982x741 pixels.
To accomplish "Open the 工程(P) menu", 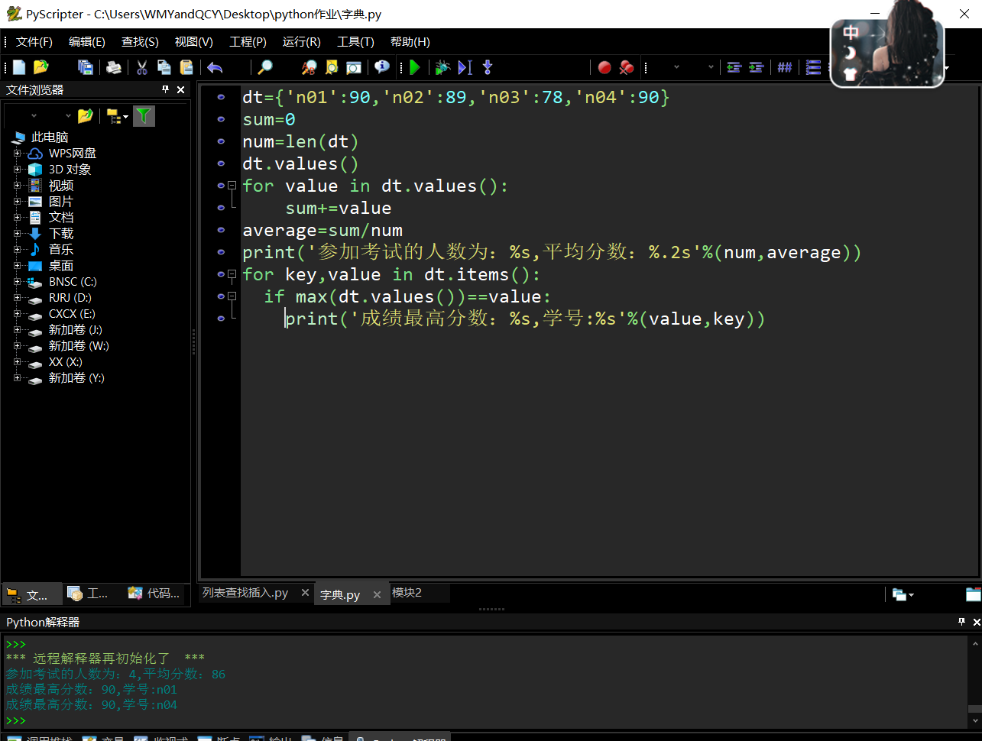I will (x=248, y=42).
